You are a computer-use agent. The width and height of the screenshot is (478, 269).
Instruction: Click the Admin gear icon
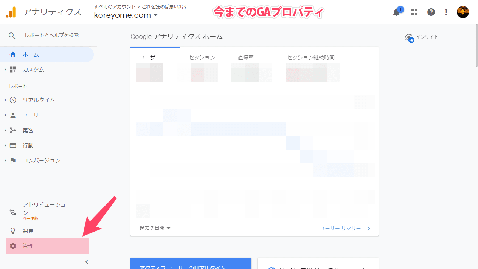pos(13,246)
